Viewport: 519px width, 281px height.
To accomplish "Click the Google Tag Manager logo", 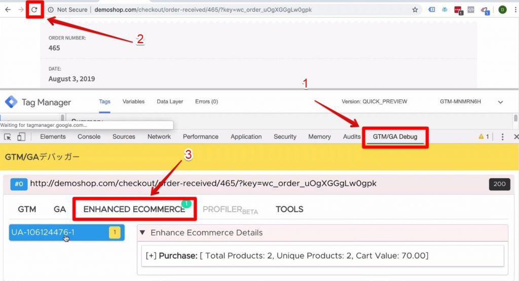I will pyautogui.click(x=11, y=102).
